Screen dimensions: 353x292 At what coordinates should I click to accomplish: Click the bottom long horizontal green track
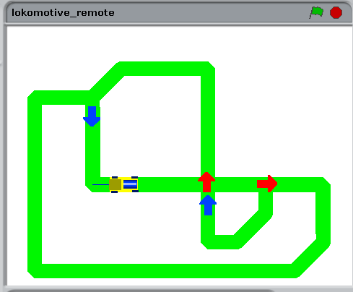(166, 271)
